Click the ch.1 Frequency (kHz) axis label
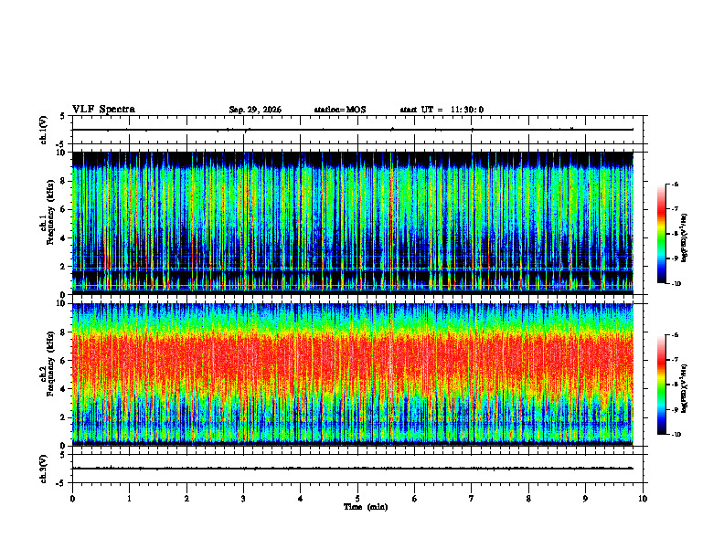The width and height of the screenshot is (724, 559). click(48, 223)
